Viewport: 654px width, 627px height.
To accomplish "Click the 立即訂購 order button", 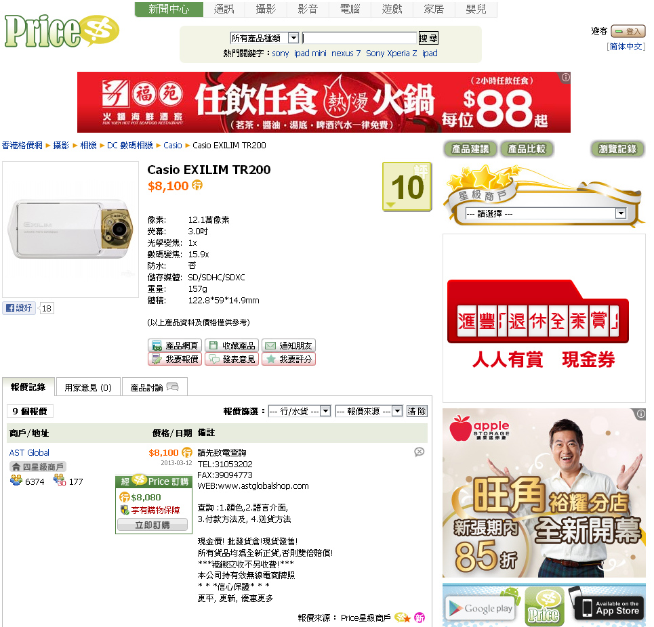I will point(152,525).
